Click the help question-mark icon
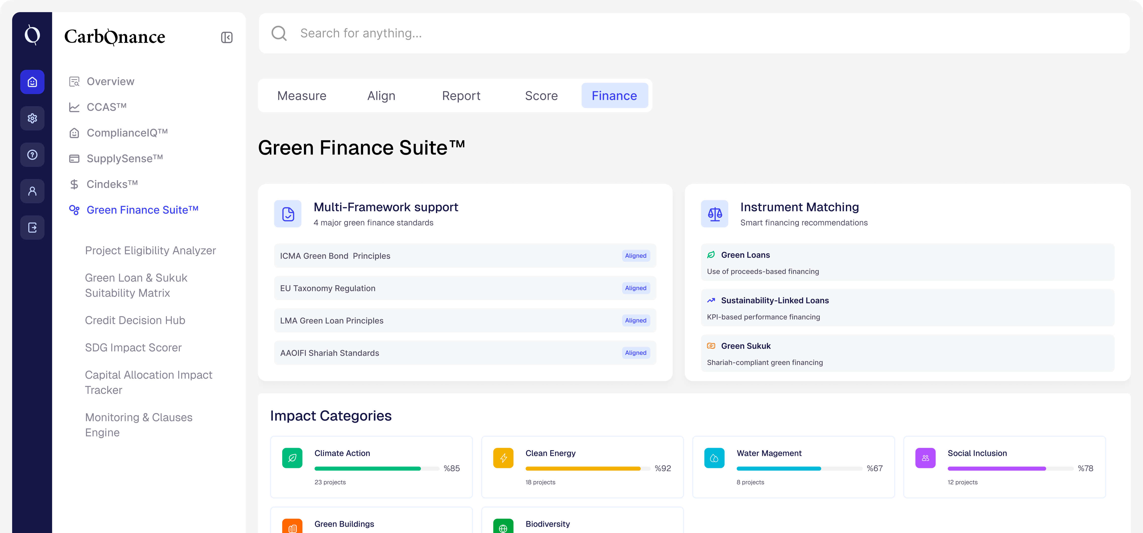Image resolution: width=1143 pixels, height=533 pixels. [32, 154]
